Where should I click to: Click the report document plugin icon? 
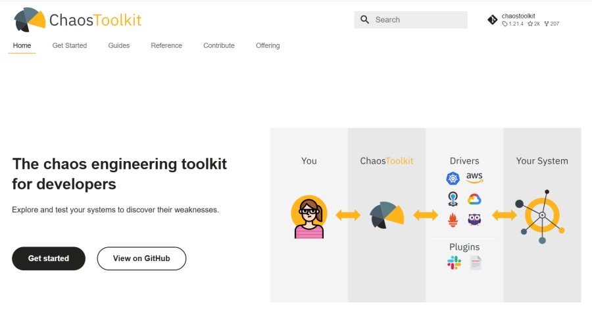[x=476, y=263]
